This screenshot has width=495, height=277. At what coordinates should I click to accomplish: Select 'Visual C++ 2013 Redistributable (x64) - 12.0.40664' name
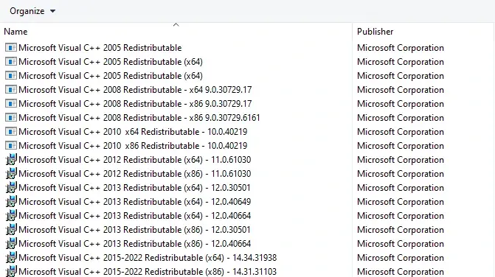135,216
